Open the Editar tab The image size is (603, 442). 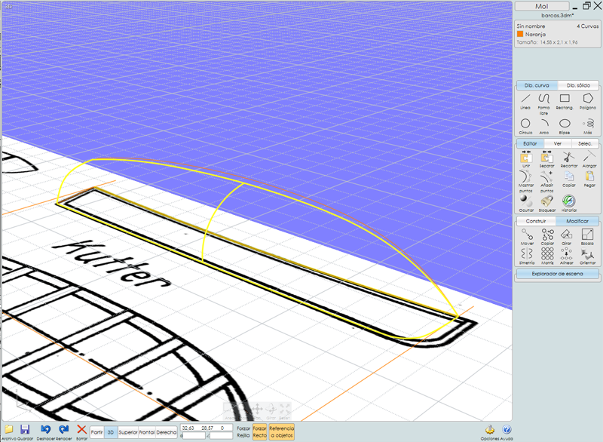(530, 143)
